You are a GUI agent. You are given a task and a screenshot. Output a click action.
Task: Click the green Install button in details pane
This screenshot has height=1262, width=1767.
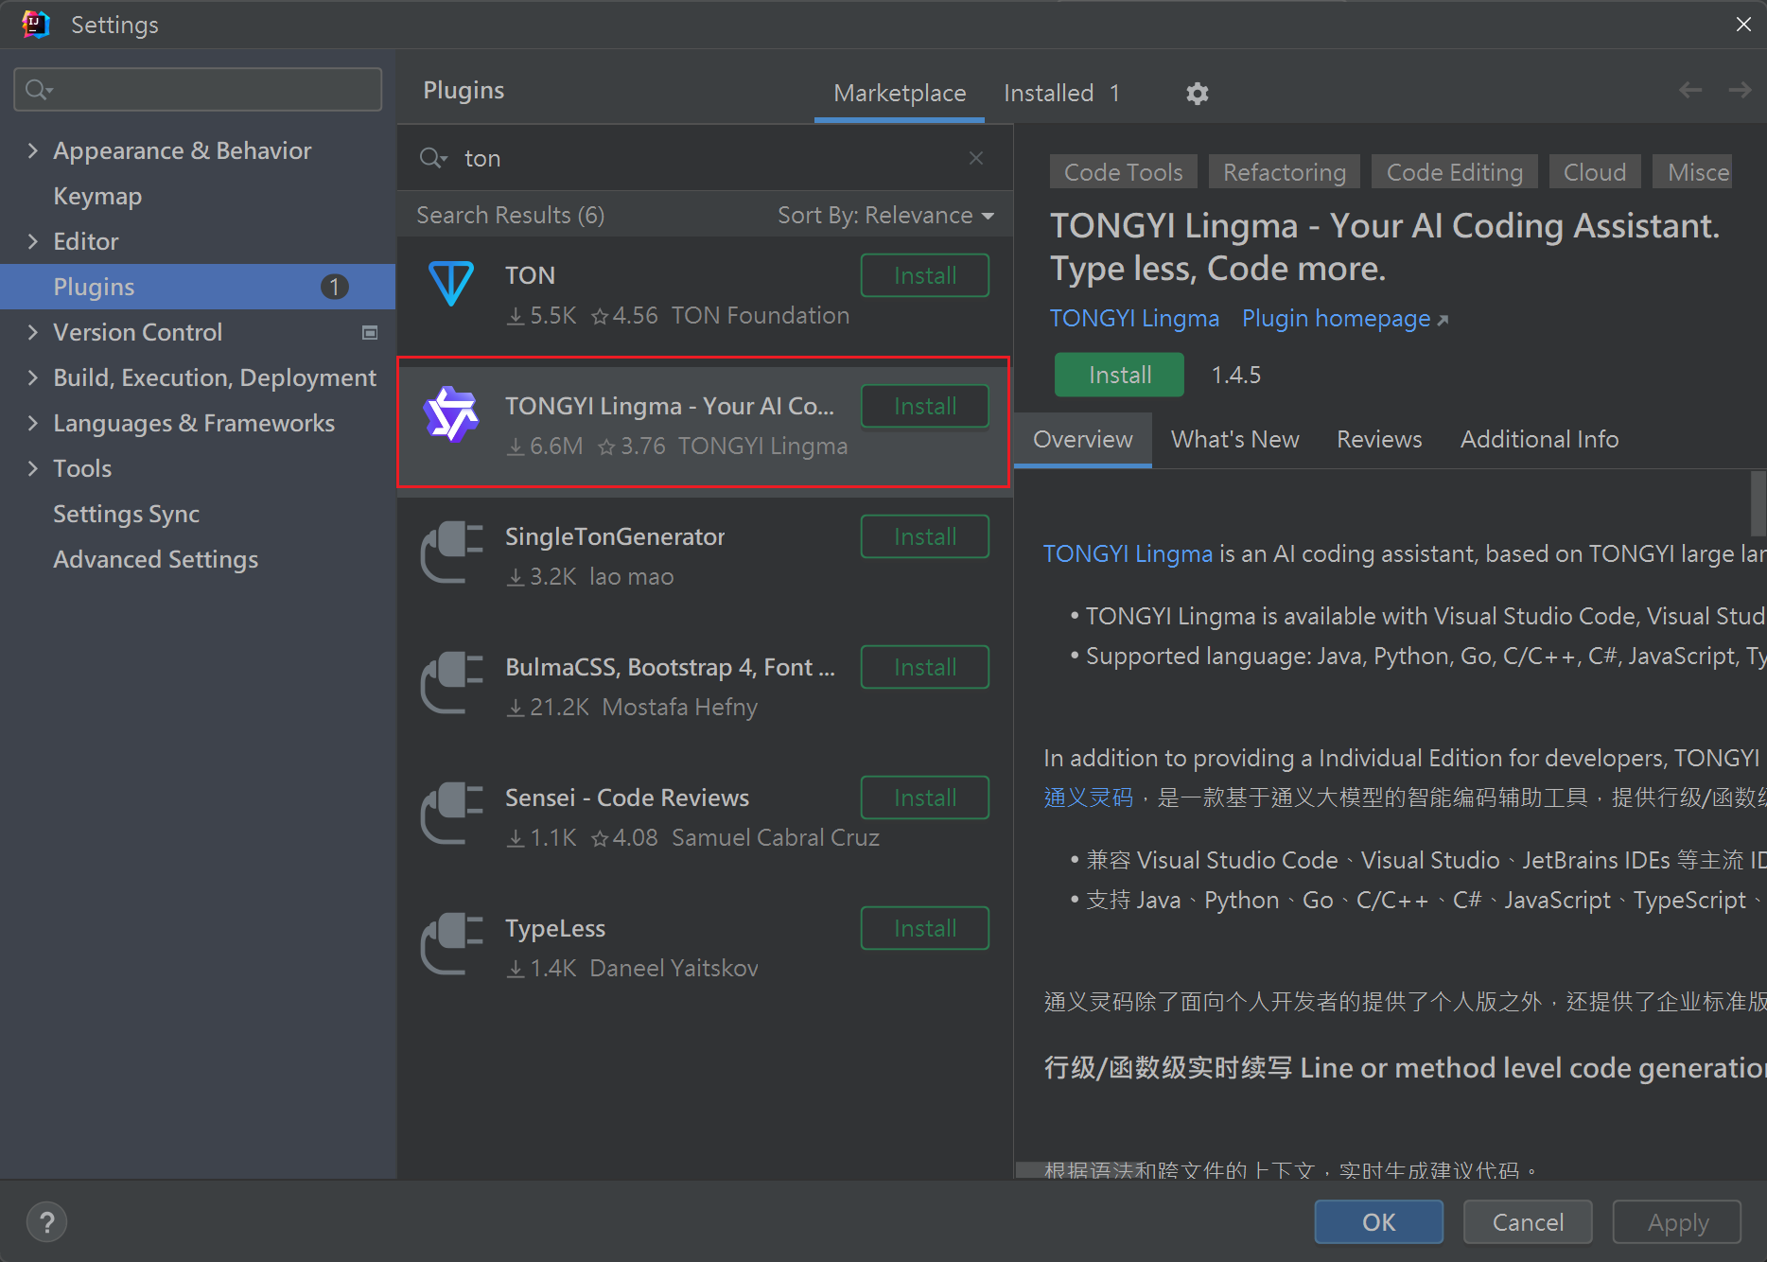pos(1119,375)
